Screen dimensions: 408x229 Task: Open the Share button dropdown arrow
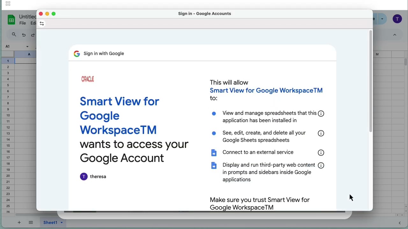point(382,19)
